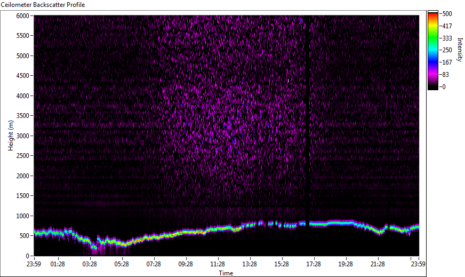The height and width of the screenshot is (277, 465).
Task: Click the 1000 height axis value
Action: coord(22,216)
